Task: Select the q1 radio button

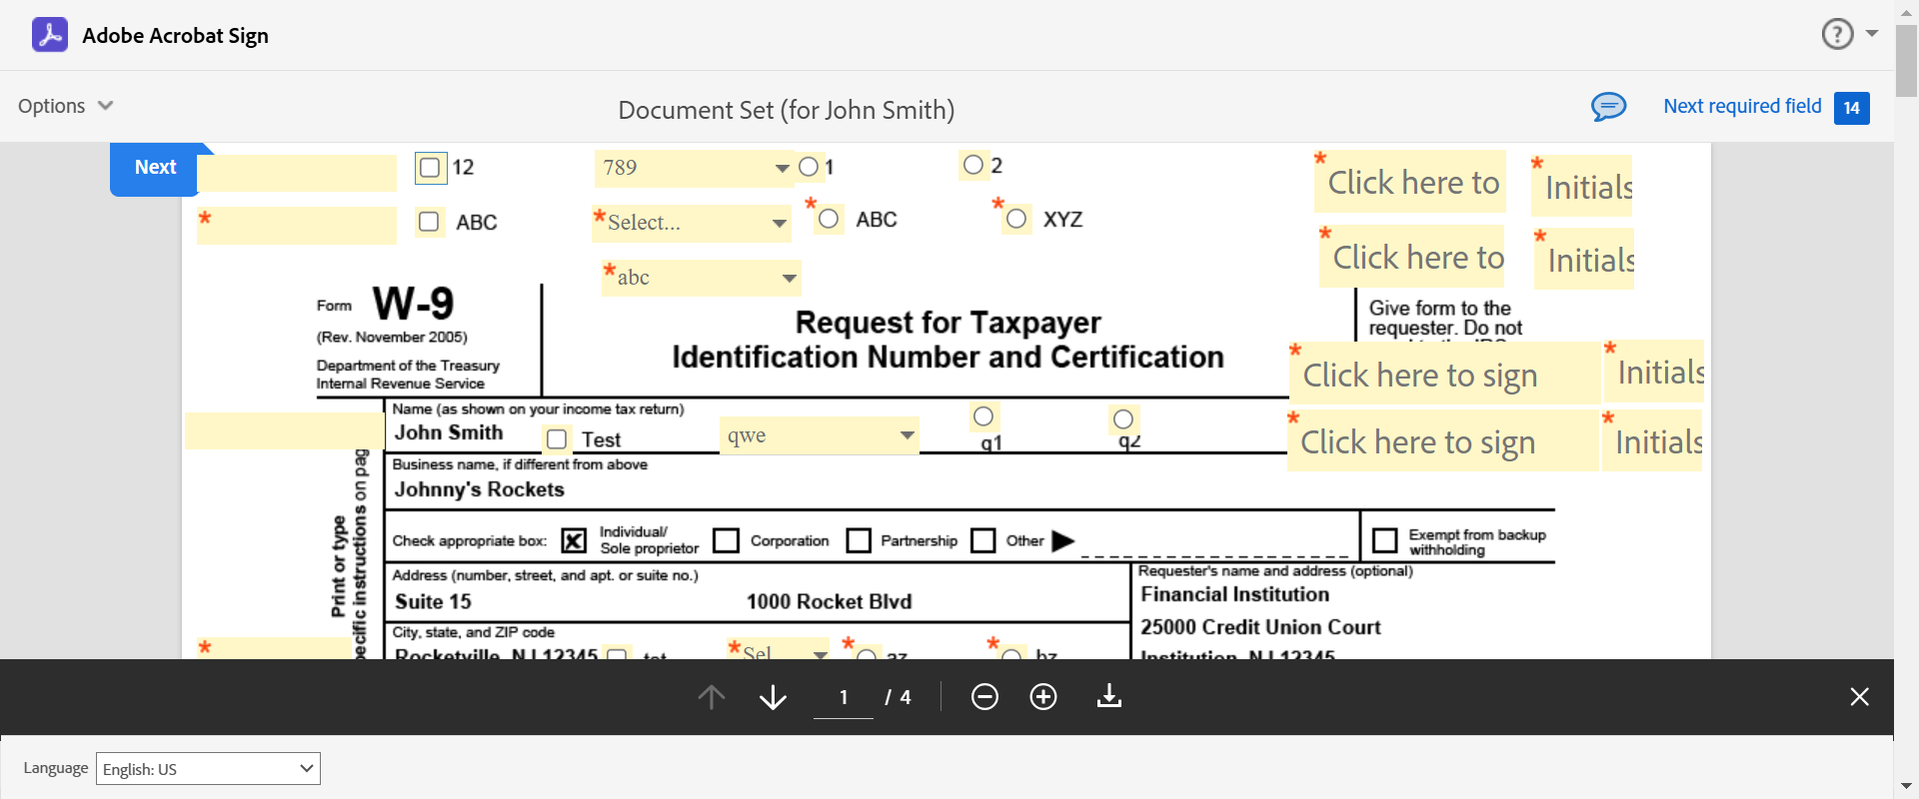Action: click(x=983, y=416)
